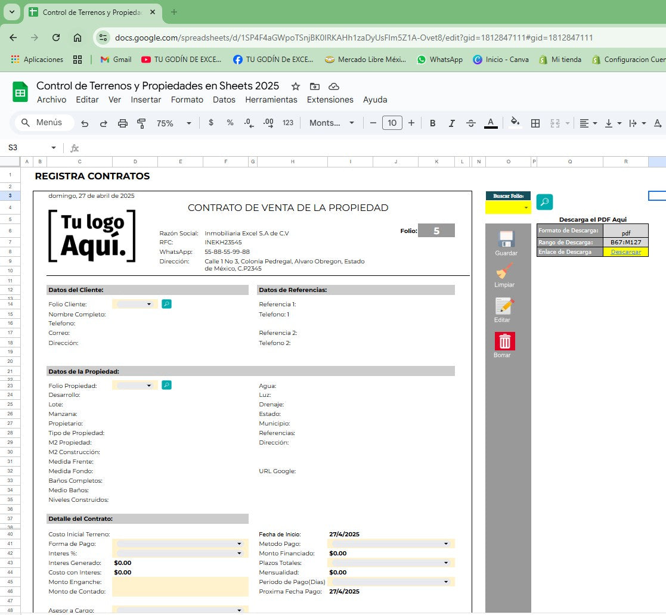
Task: Toggle strikethrough formatting
Action: click(x=471, y=123)
